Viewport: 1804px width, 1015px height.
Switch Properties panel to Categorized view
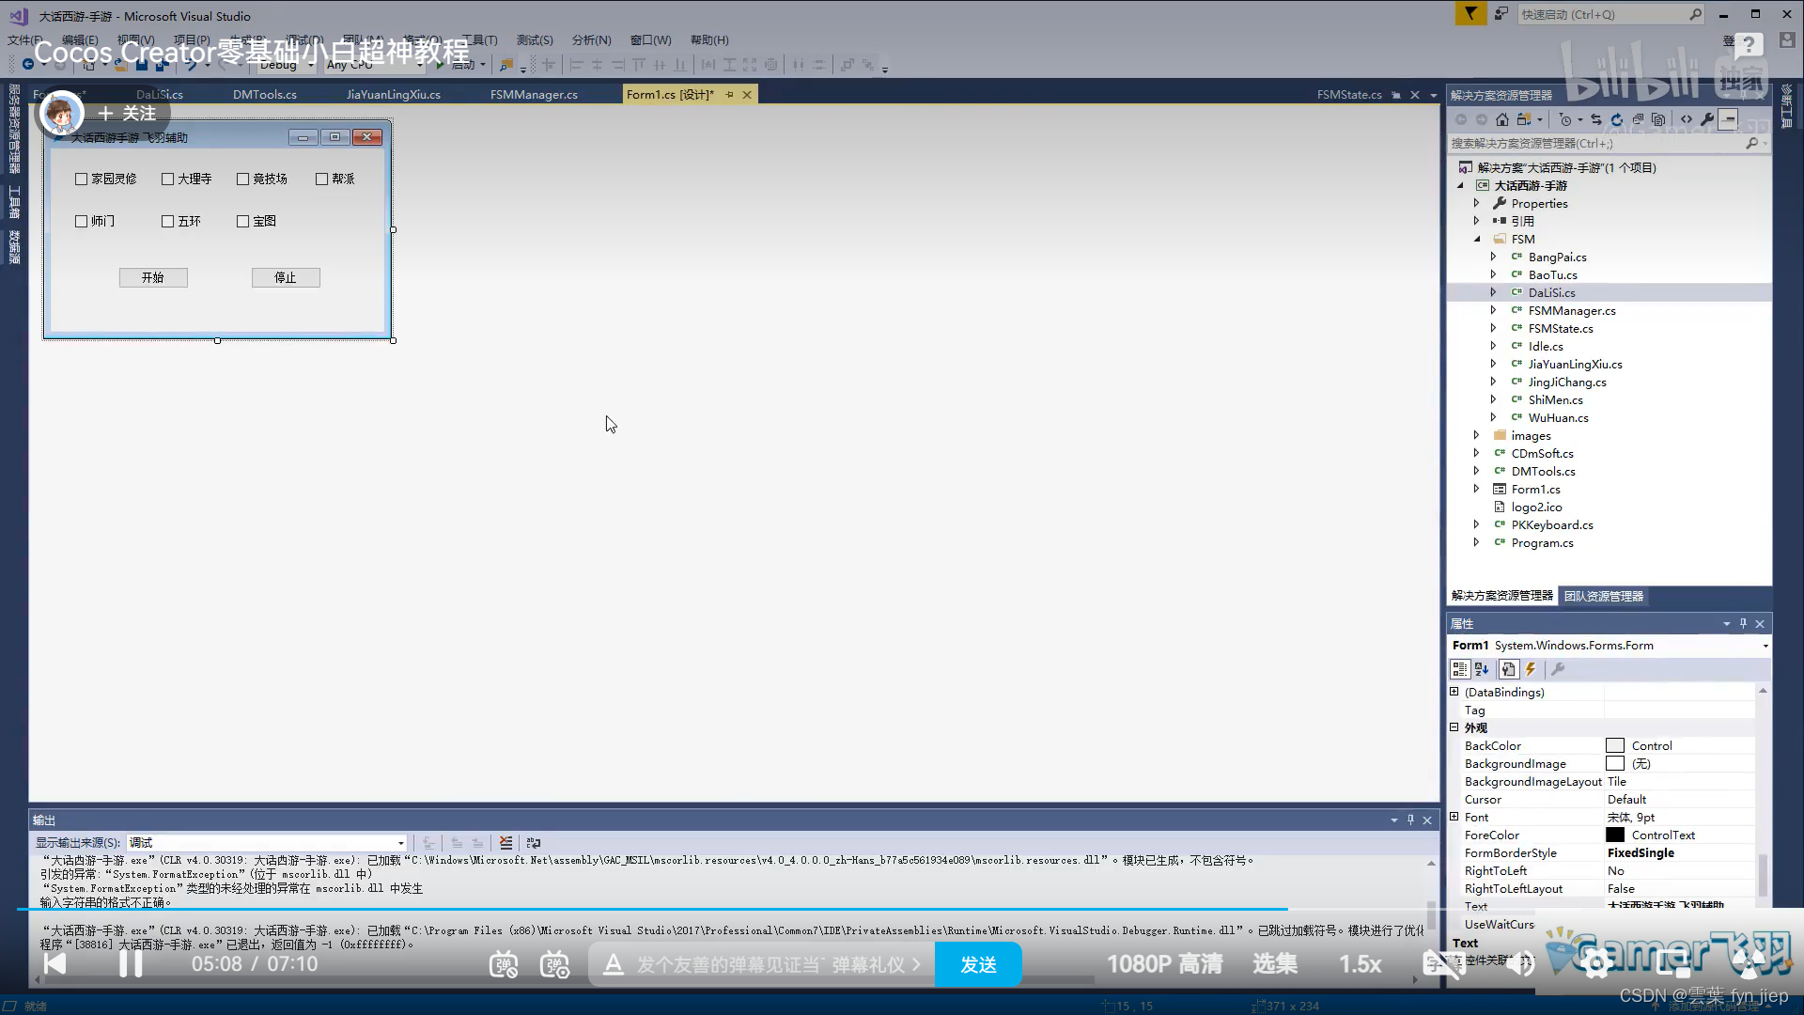point(1460,669)
